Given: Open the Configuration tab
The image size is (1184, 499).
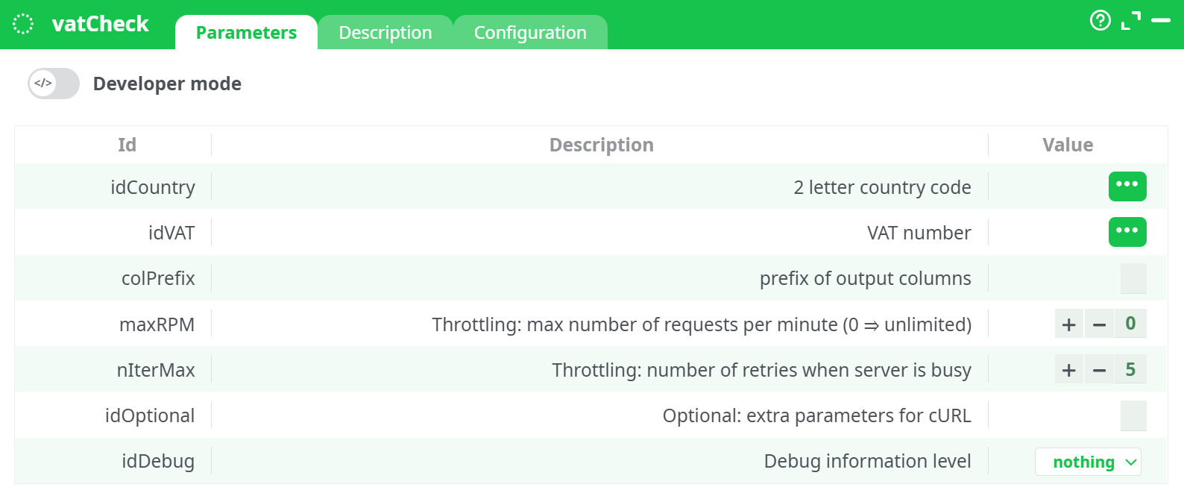Looking at the screenshot, I should tap(529, 32).
